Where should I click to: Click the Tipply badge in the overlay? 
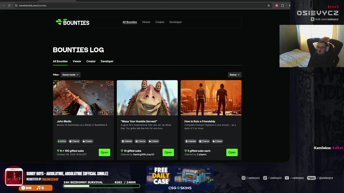click(x=311, y=178)
